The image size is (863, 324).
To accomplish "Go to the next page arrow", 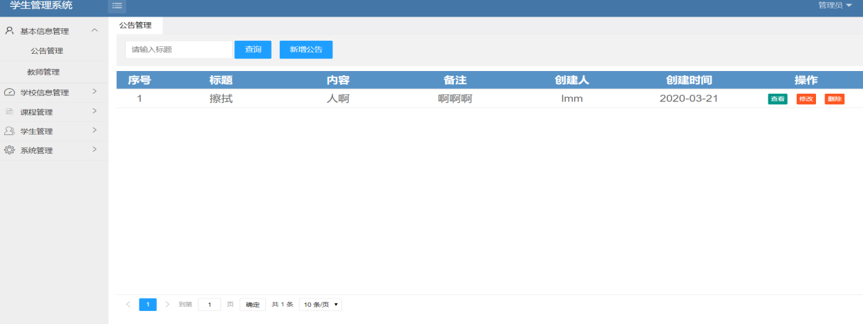I will [x=167, y=304].
